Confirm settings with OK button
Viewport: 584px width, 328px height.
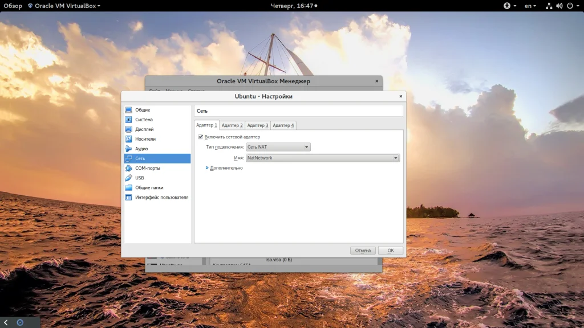(390, 251)
